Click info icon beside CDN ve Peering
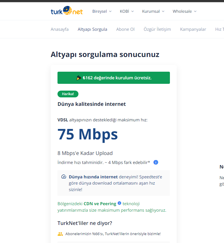 pyautogui.click(x=120, y=203)
